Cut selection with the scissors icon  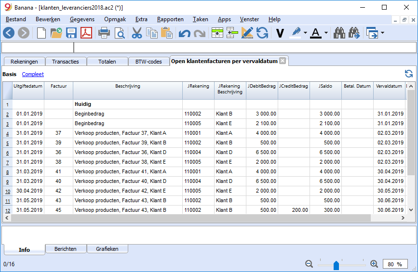coord(137,33)
